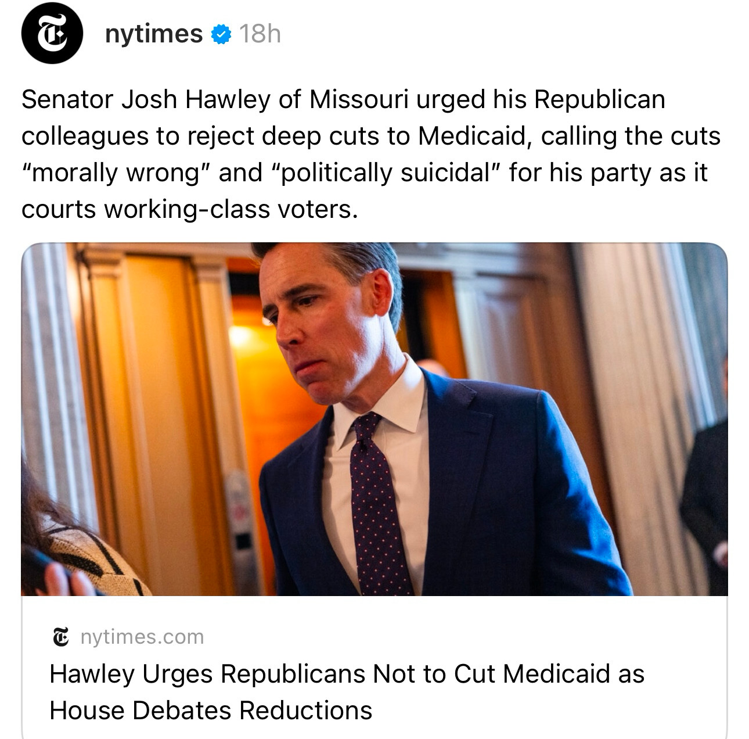Viewport: 749px width, 739px height.
Task: Click the blue verified badge
Action: [x=221, y=35]
